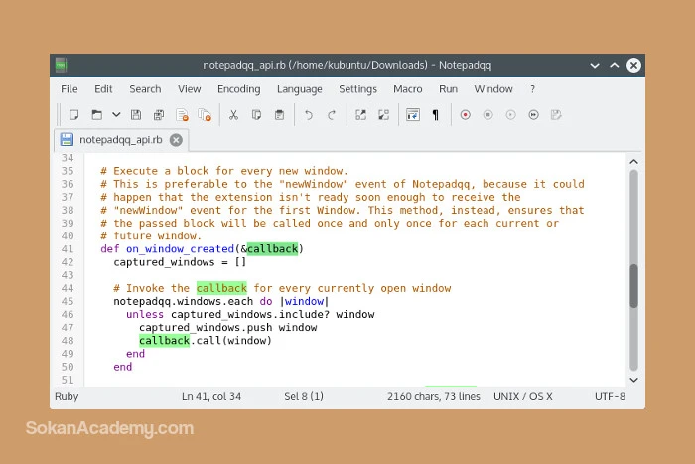The image size is (695, 464).
Task: Click the '2160 chars, 73 lines' status text
Action: [x=434, y=396]
